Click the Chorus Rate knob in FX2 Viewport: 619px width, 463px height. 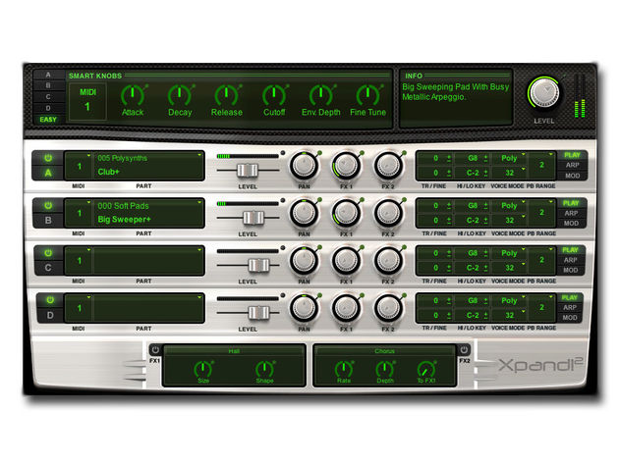pos(344,369)
